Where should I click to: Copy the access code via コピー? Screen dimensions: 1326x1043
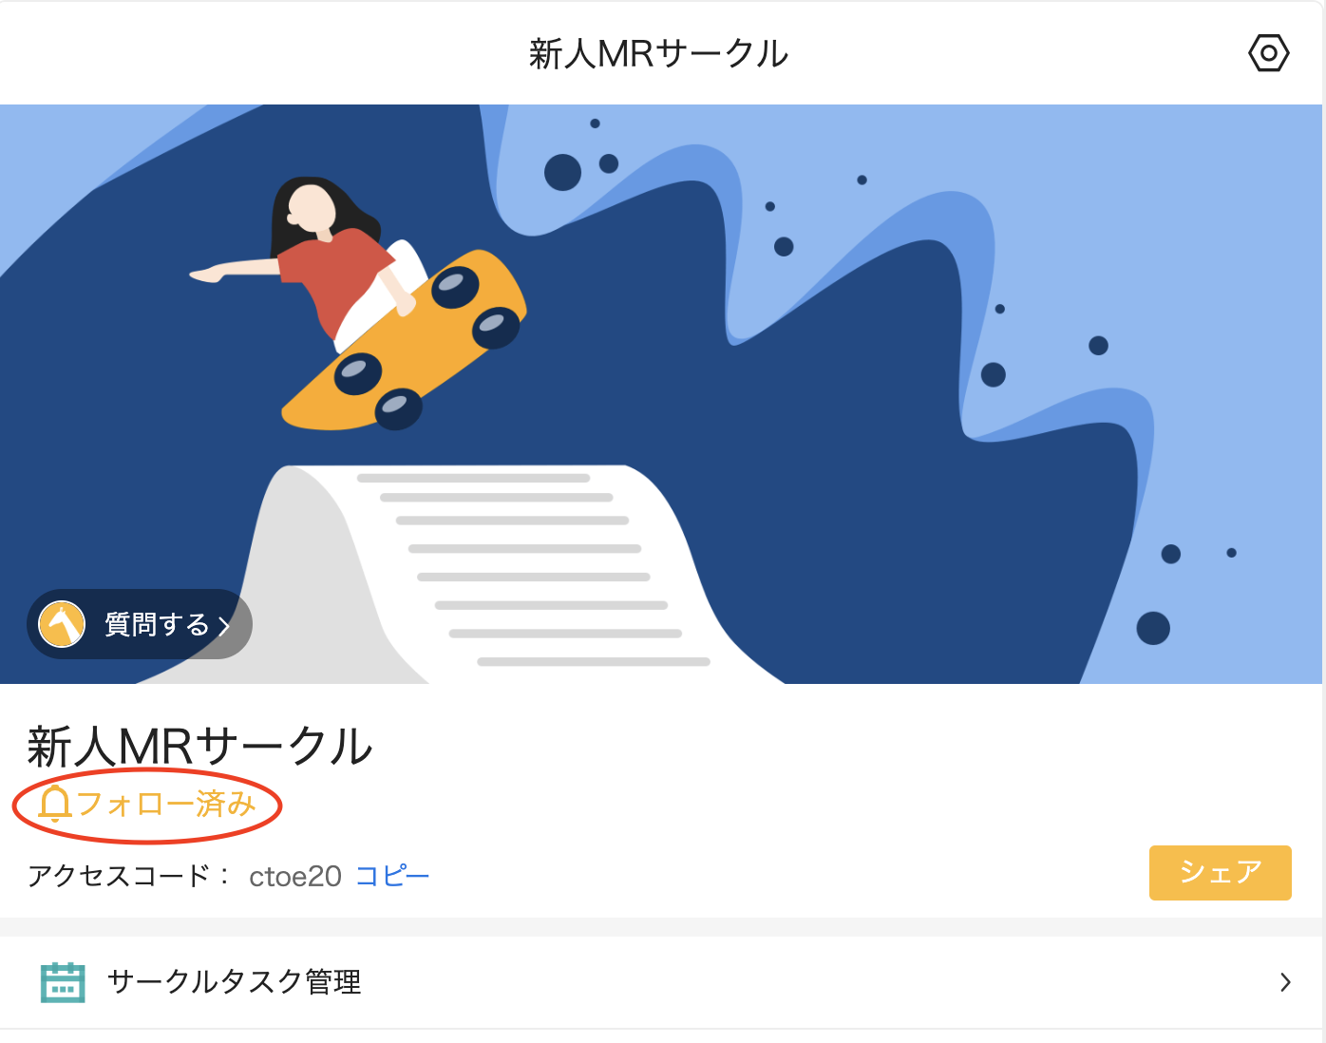[392, 876]
